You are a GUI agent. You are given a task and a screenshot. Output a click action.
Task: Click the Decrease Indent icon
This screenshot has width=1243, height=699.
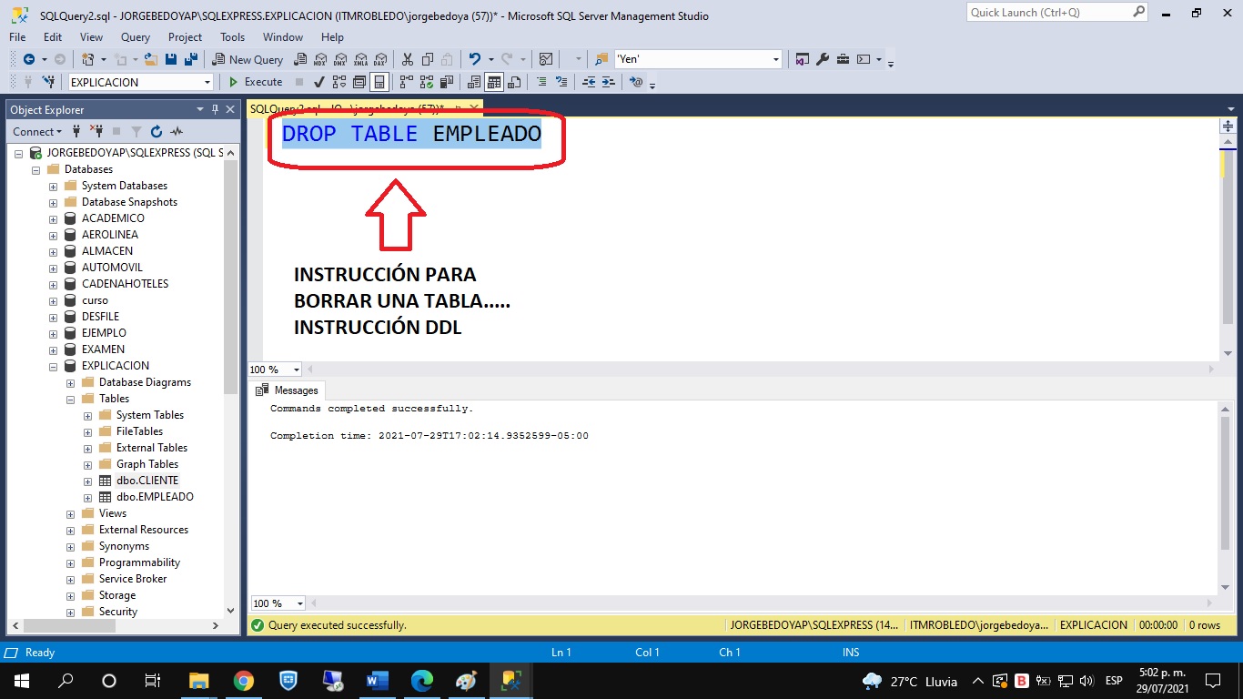click(x=589, y=82)
